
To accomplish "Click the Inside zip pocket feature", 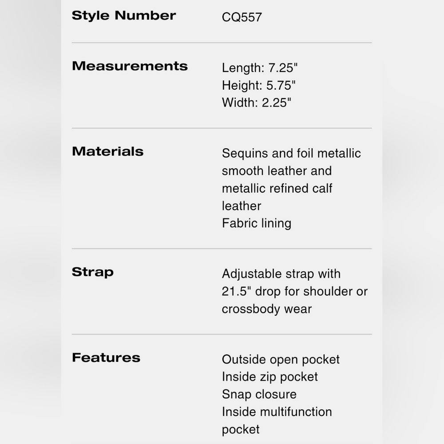I will tap(270, 377).
